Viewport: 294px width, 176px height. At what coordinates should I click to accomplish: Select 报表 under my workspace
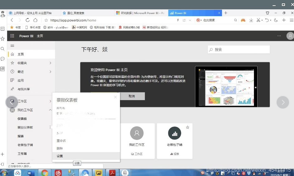coord(21,136)
